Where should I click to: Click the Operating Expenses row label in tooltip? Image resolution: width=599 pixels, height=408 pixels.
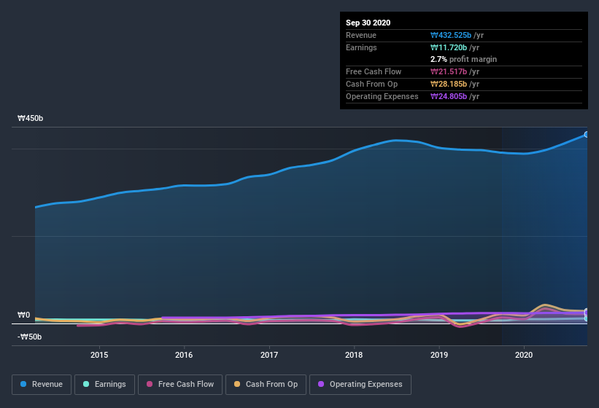[382, 96]
